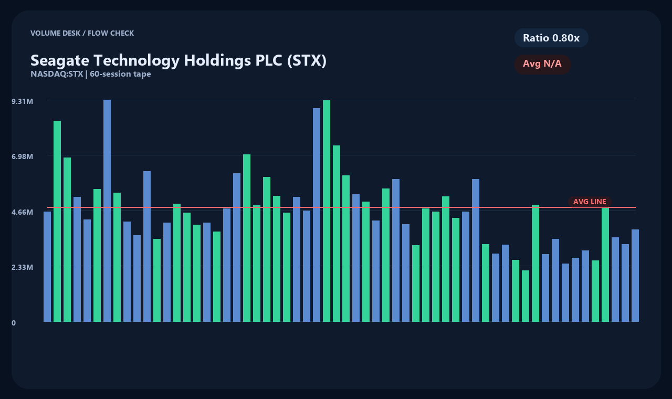This screenshot has height=399, width=672.
Task: Click the red average volume line
Action: click(x=341, y=207)
